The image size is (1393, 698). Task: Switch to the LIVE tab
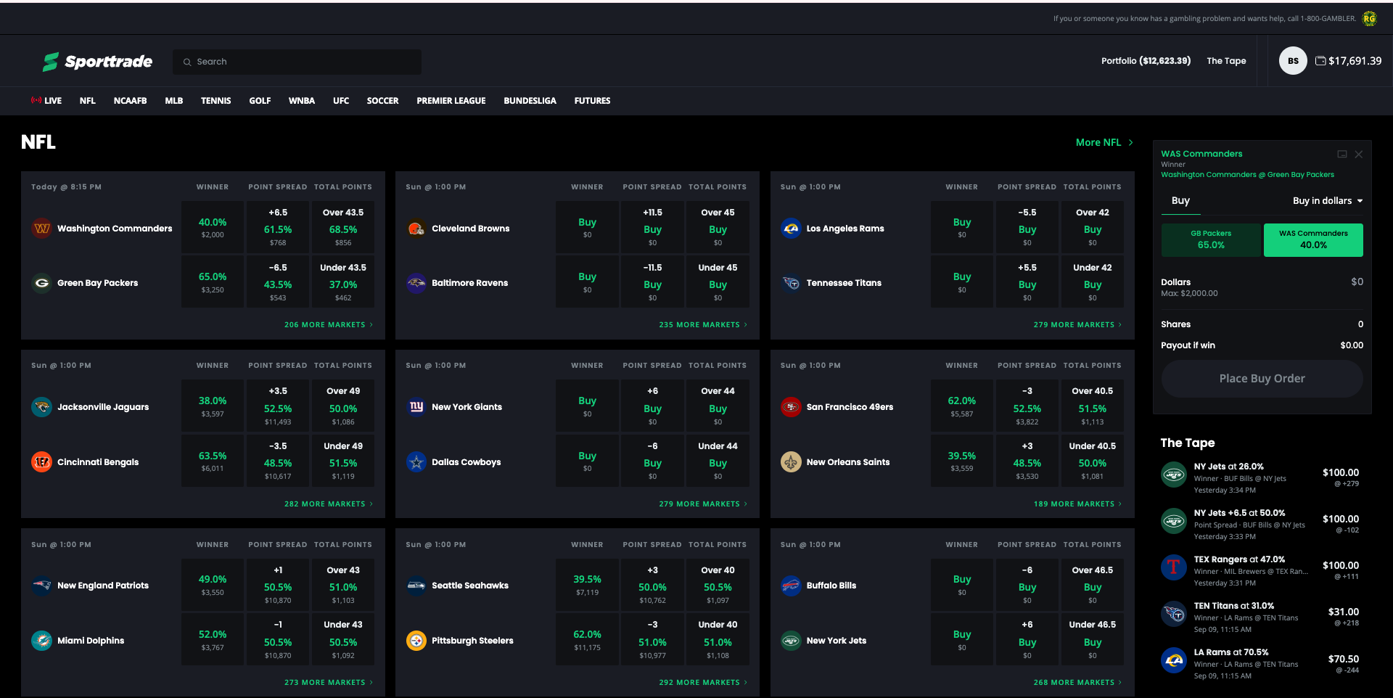pos(46,101)
